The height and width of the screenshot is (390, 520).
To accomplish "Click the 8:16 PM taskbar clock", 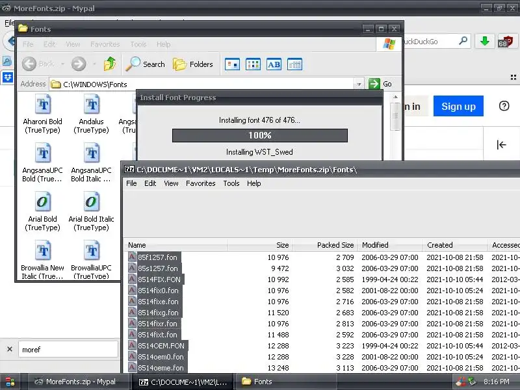I will pos(496,382).
